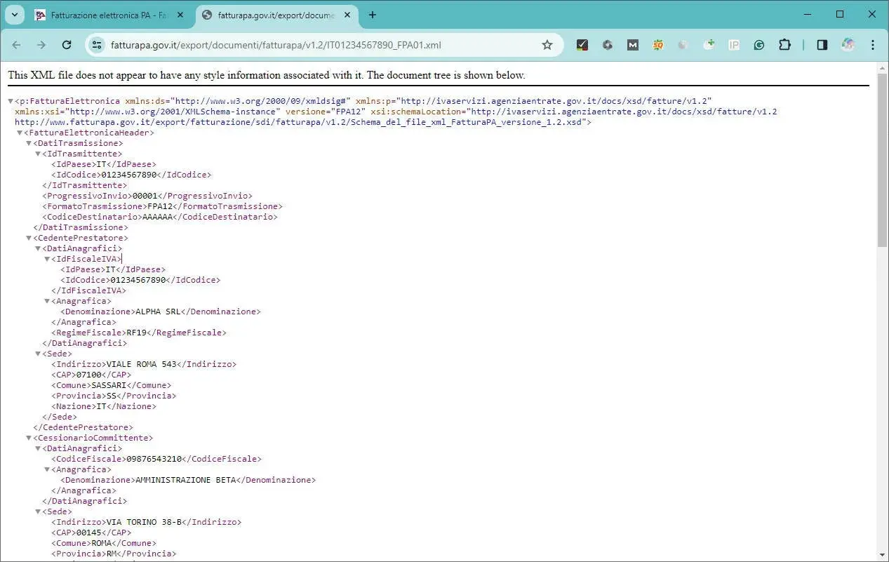The width and height of the screenshot is (889, 562).
Task: Collapse the IdTrasmittente node
Action: [38, 154]
